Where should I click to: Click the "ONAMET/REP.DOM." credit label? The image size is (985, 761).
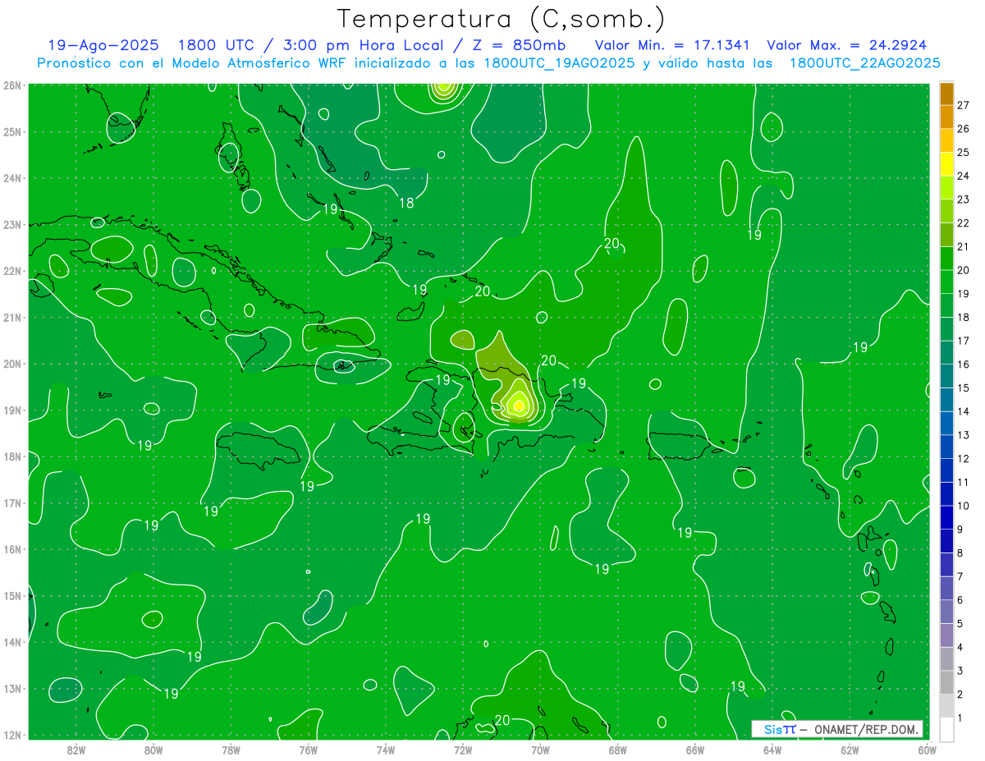point(865,729)
